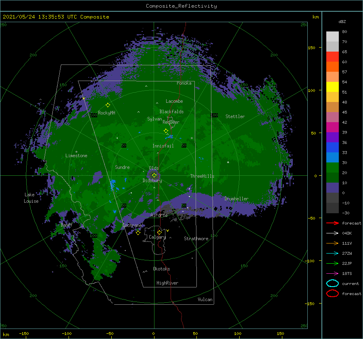Image resolution: width=363 pixels, height=339 pixels.
Task: Pick the magenta swatch below 42 dBZ
Action: pos(332,127)
